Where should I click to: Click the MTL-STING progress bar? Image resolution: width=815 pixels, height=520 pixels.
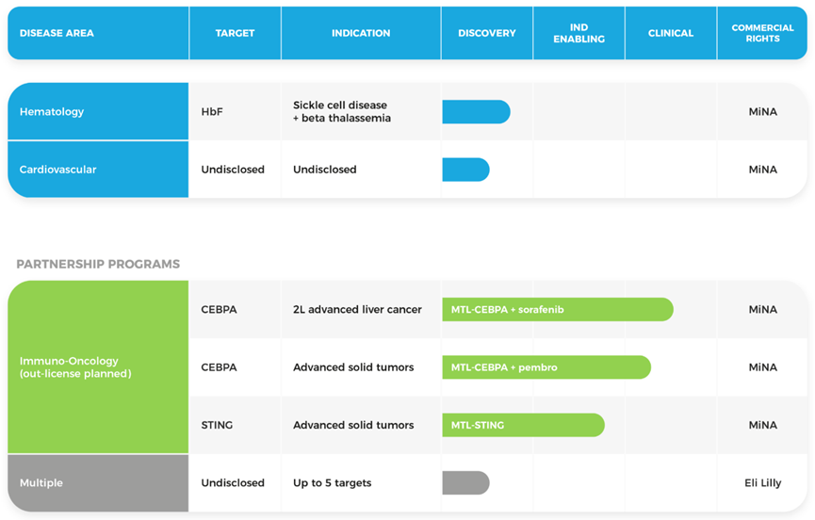pyautogui.click(x=523, y=425)
